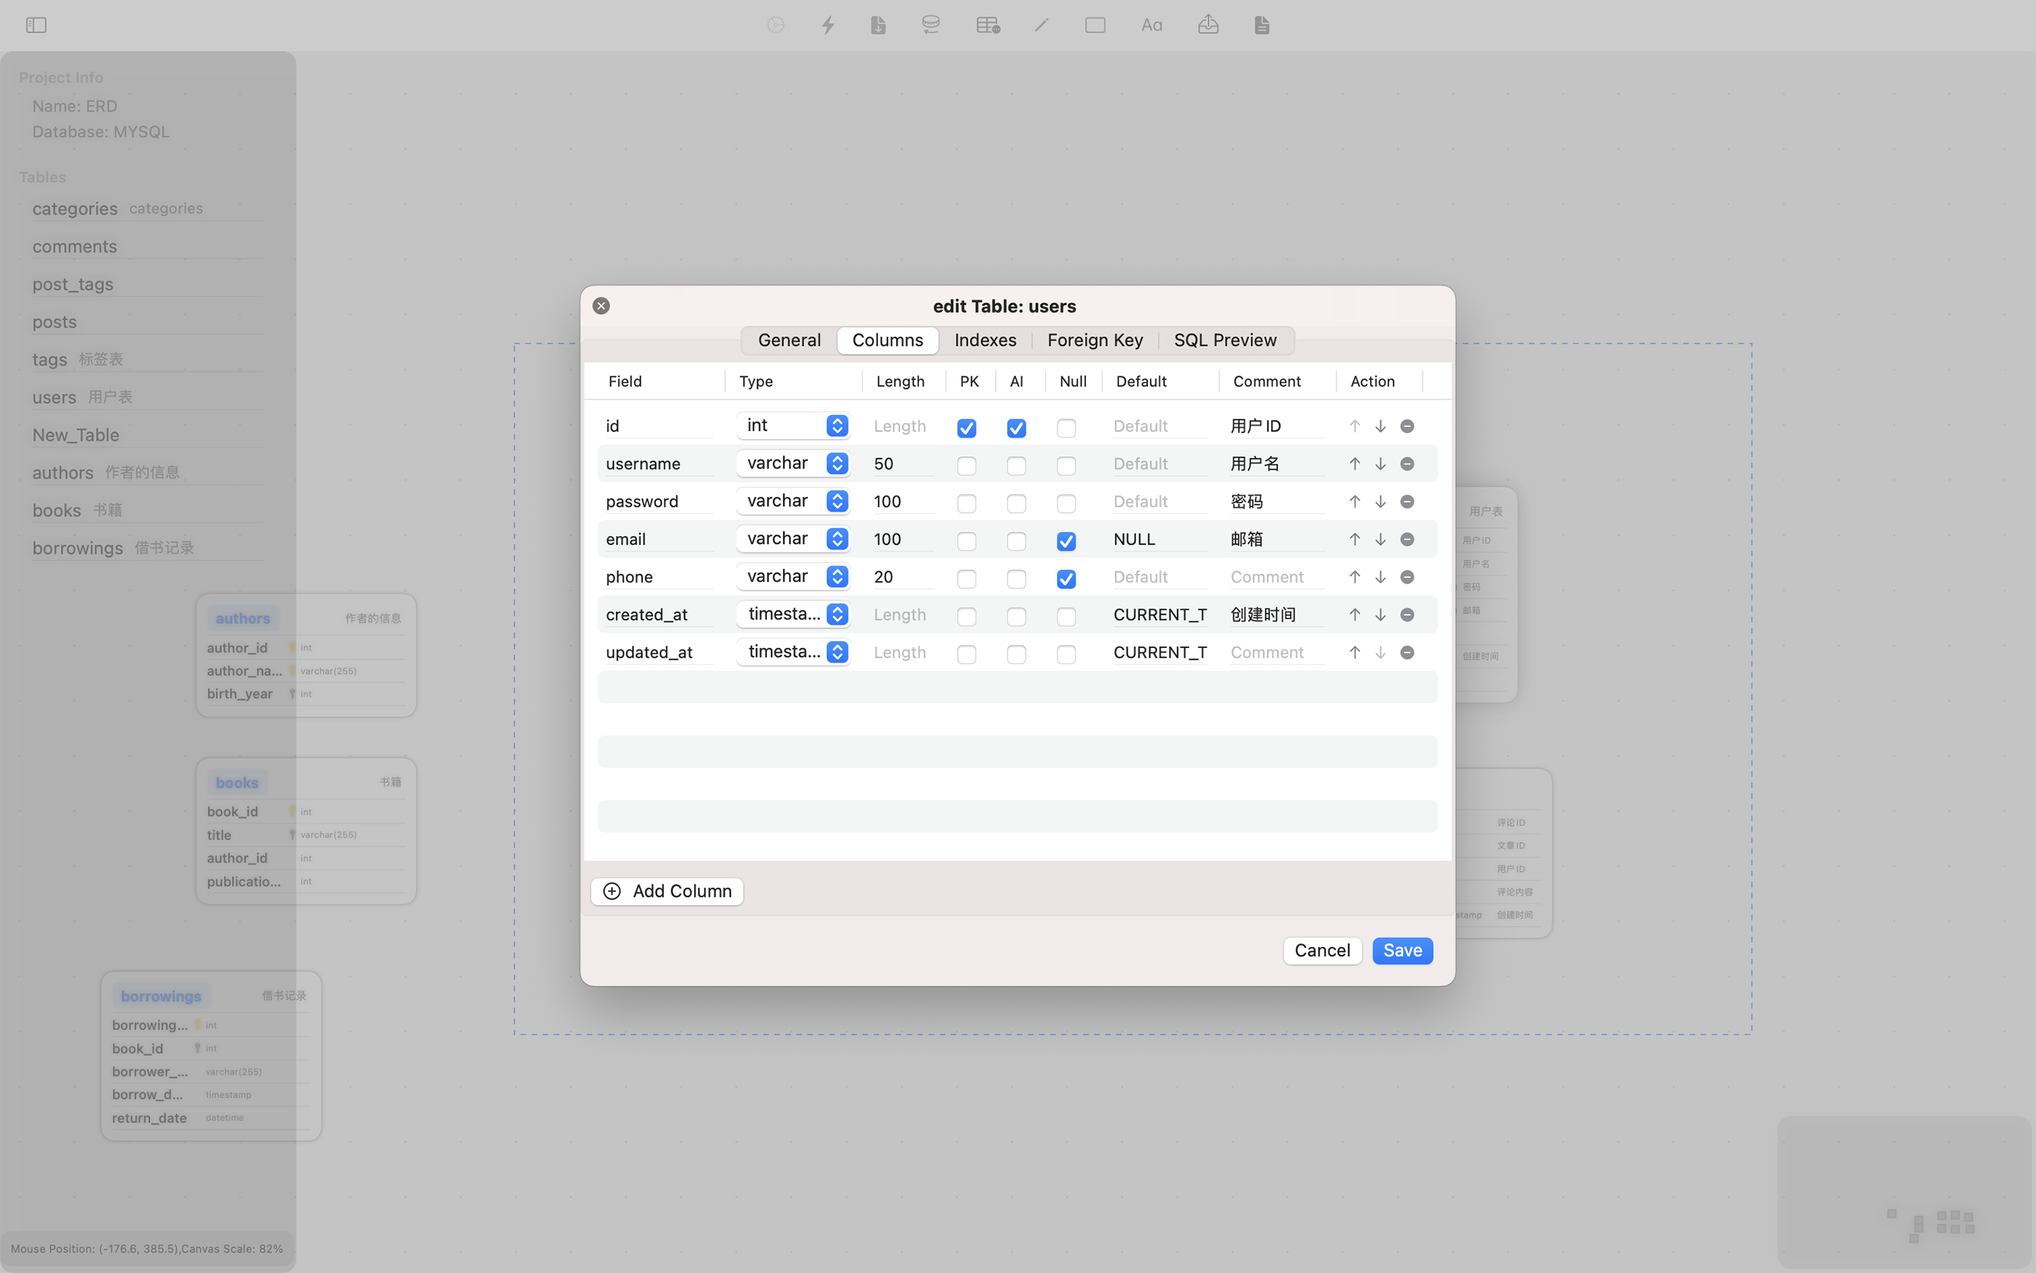The height and width of the screenshot is (1273, 2036).
Task: Edit the password field name
Action: (659, 502)
